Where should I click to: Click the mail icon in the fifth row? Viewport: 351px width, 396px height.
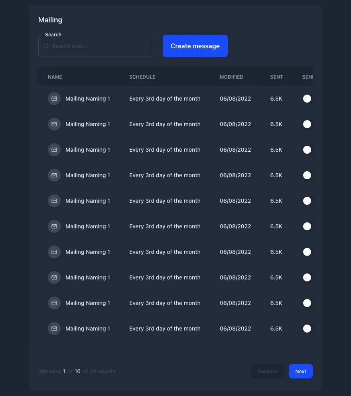point(54,201)
